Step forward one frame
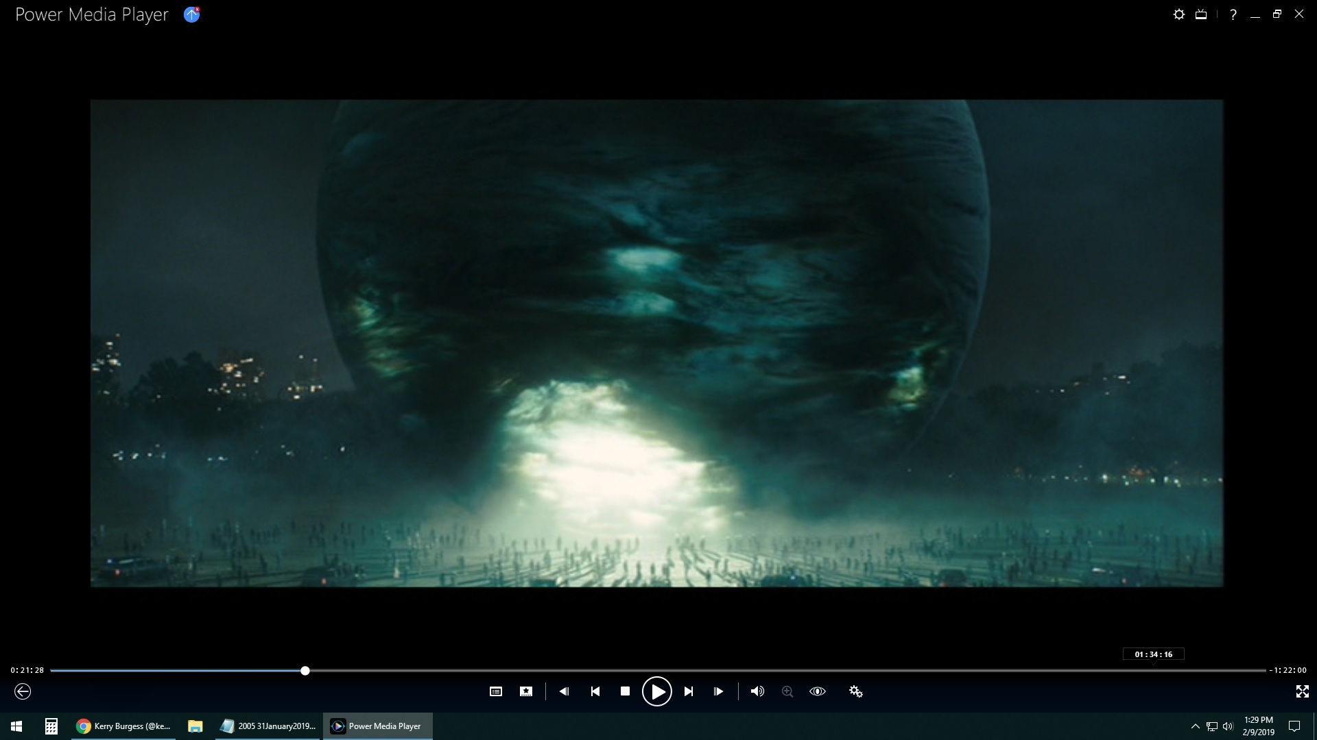Viewport: 1317px width, 740px height. coord(718,691)
